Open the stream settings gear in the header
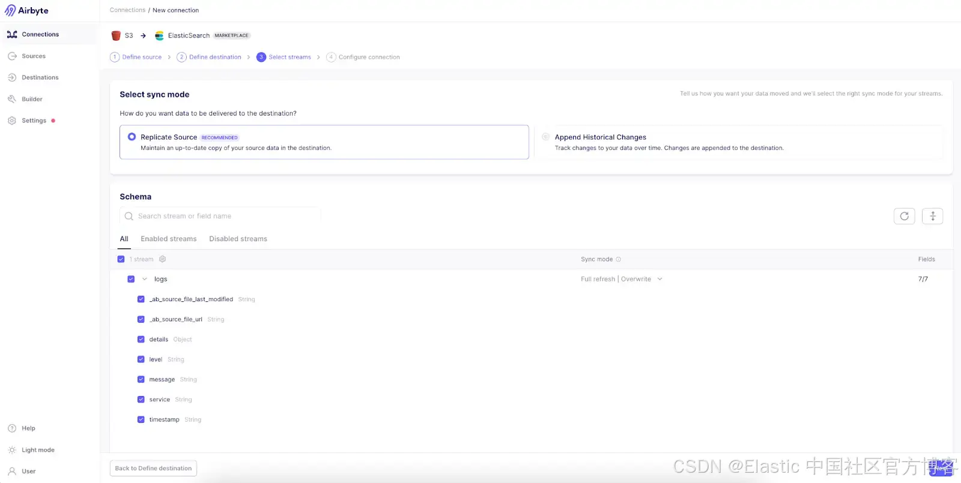 pyautogui.click(x=162, y=259)
